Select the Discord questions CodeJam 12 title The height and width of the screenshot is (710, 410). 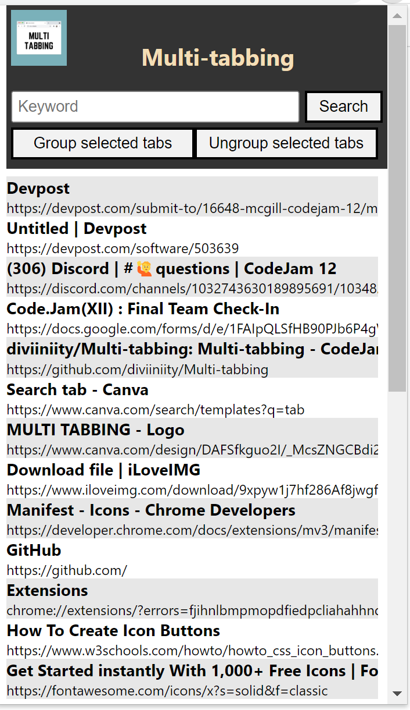[172, 269]
